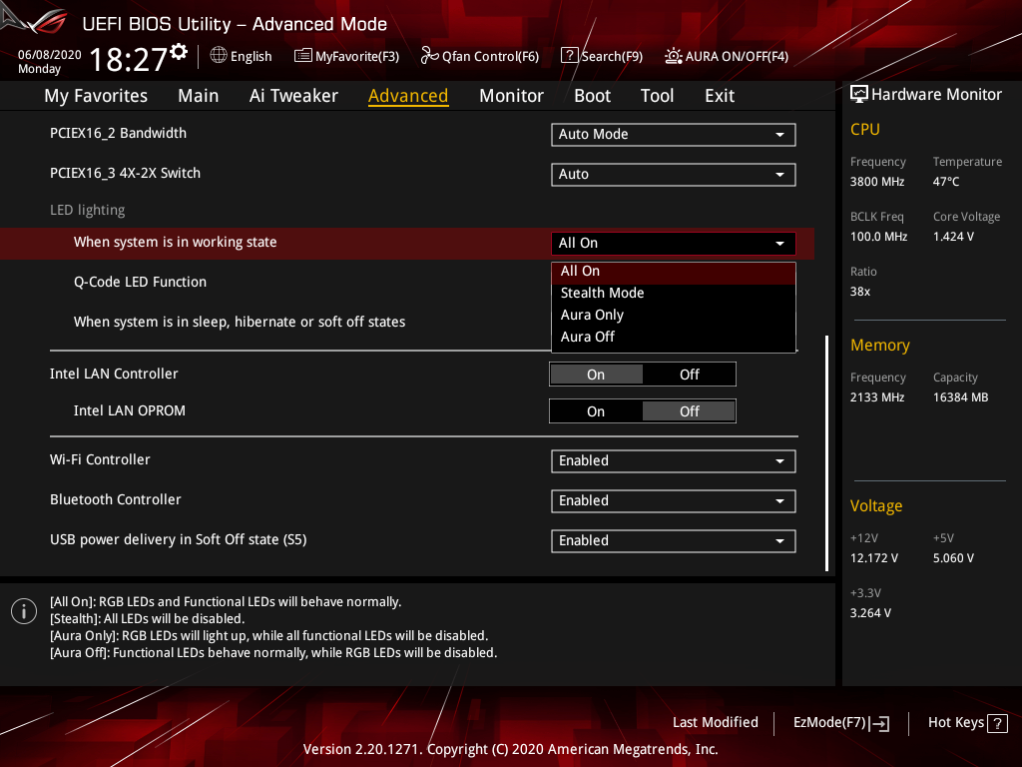Viewport: 1022px width, 767px height.
Task: Switch to Boot tab
Action: (x=592, y=96)
